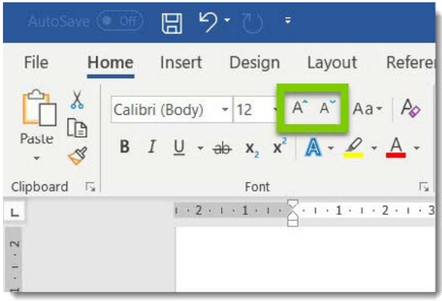Toggle the AutoSave switch
This screenshot has height=301, width=442.
click(x=120, y=21)
